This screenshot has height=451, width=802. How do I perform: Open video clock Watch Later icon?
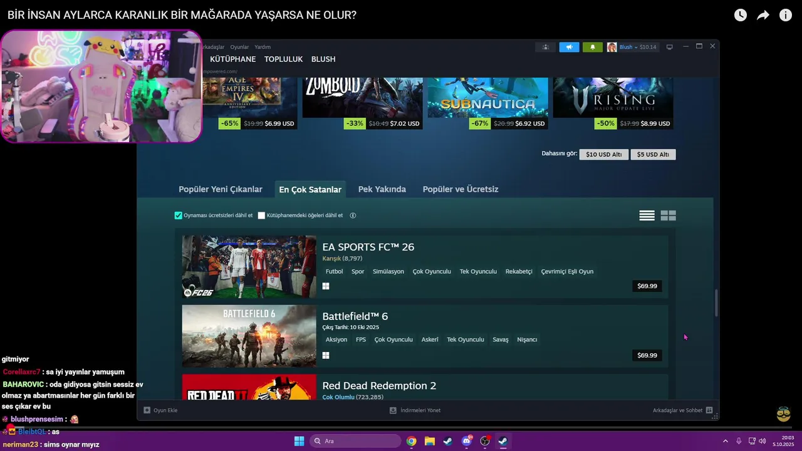[741, 15]
